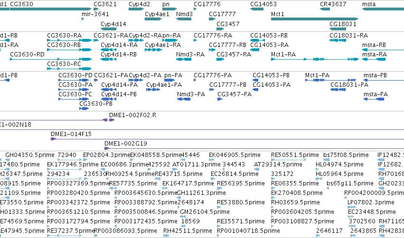Viewport: 404px width, 238px height.
Task: Click the CG3621 gene label
Action: (105, 4)
